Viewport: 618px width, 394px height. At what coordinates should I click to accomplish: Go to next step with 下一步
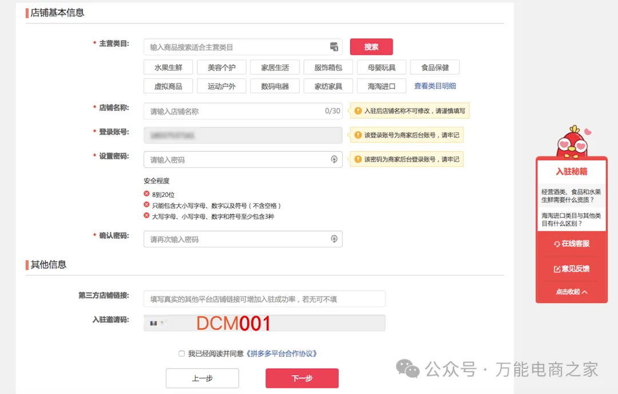pyautogui.click(x=302, y=379)
